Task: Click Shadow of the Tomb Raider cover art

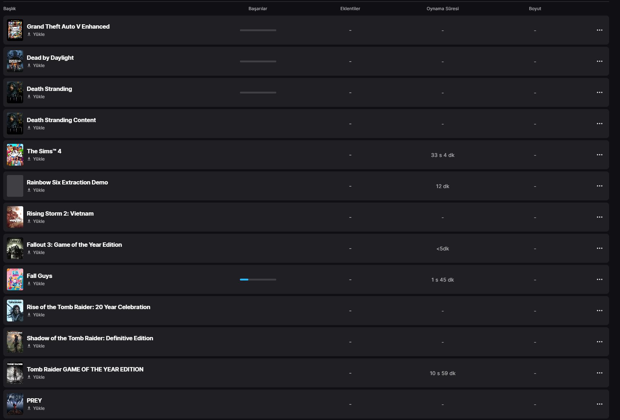Action: [15, 342]
